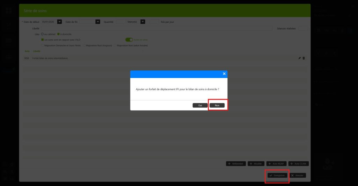
Task: Click the trash icon for Forfait bilan row
Action: 304,58
